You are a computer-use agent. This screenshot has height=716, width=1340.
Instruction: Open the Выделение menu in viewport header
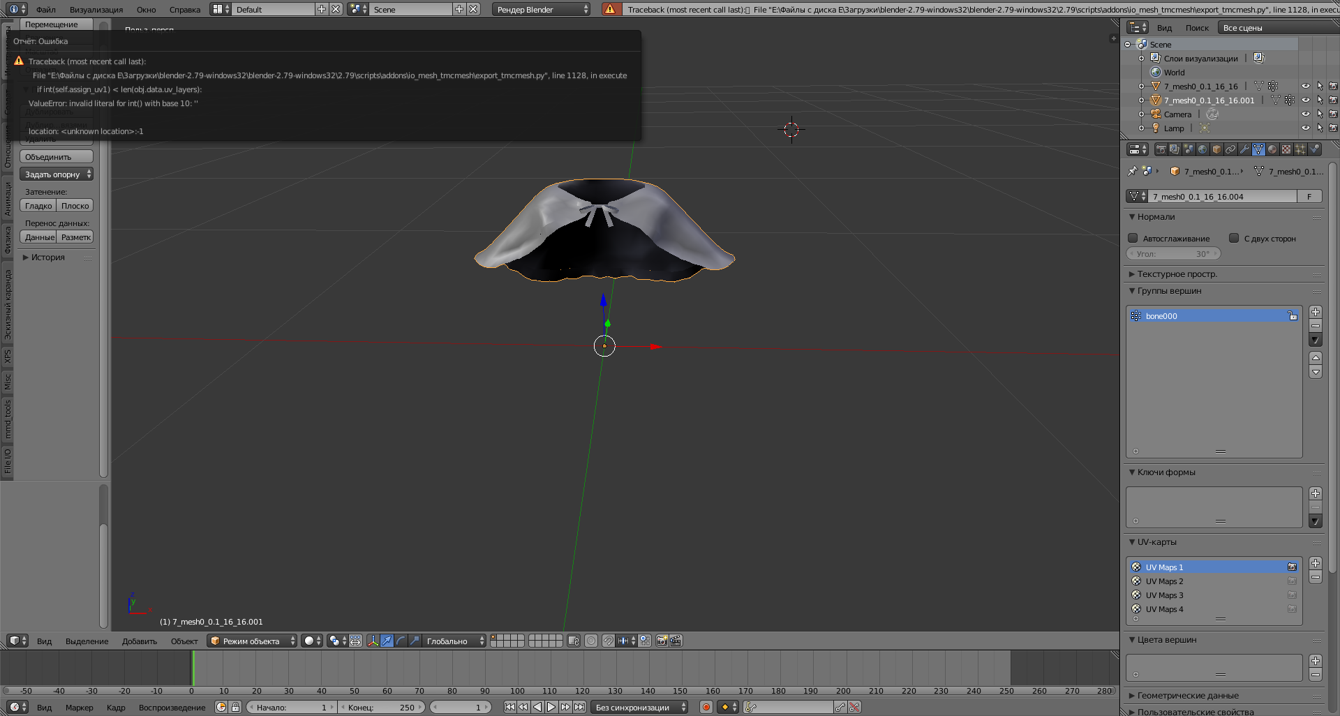[x=87, y=641]
